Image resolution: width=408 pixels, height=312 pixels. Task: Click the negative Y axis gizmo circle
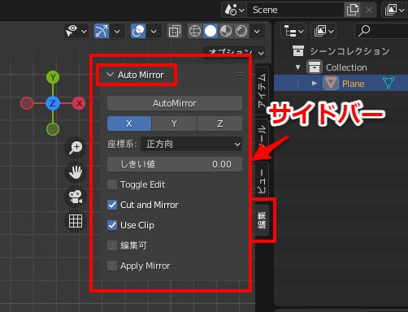click(x=53, y=129)
